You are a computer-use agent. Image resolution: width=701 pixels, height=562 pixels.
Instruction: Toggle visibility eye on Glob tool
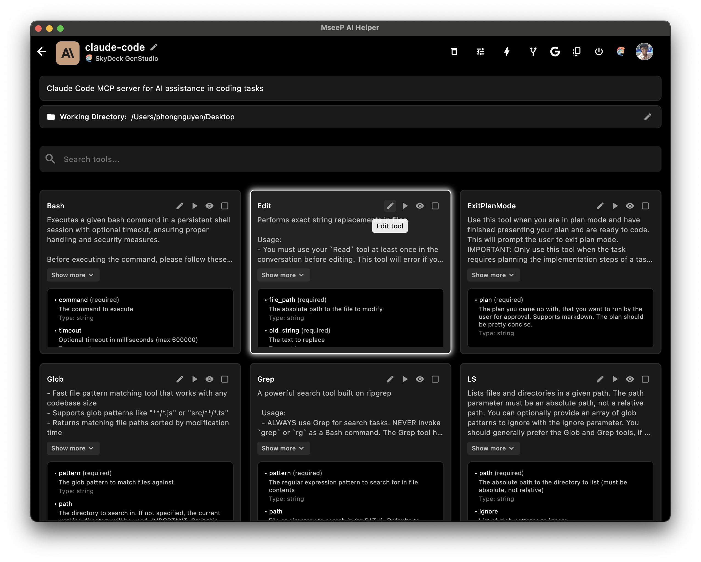click(x=209, y=379)
